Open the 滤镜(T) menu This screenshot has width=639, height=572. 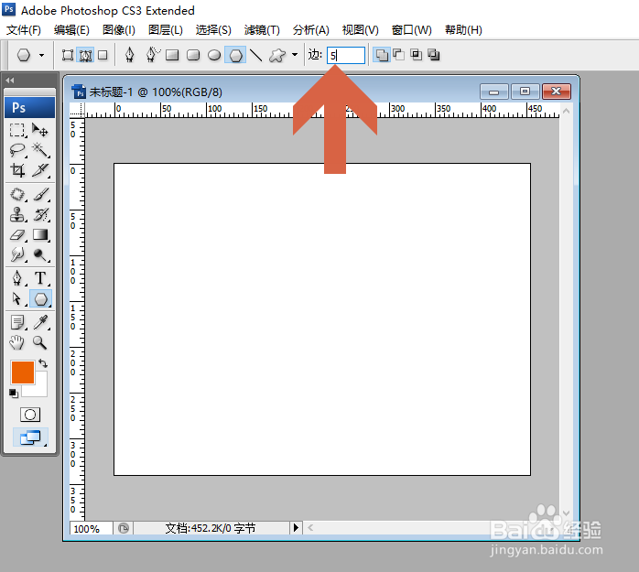pyautogui.click(x=262, y=29)
